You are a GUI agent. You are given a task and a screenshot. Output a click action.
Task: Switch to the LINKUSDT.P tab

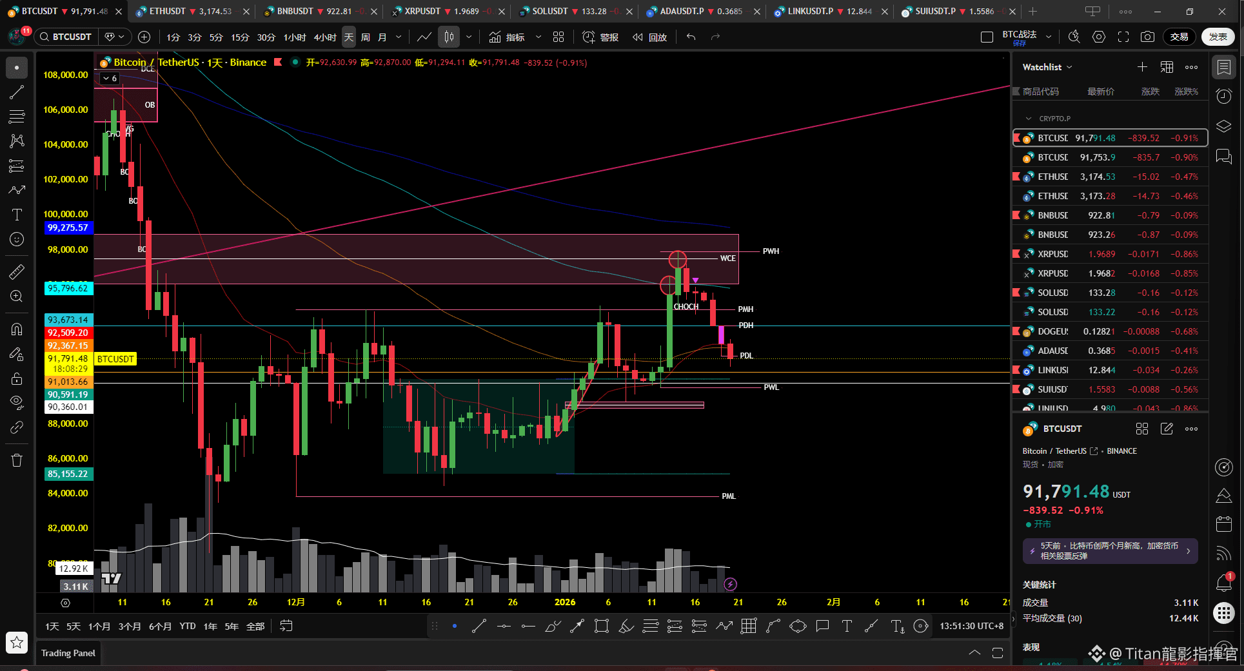click(831, 11)
